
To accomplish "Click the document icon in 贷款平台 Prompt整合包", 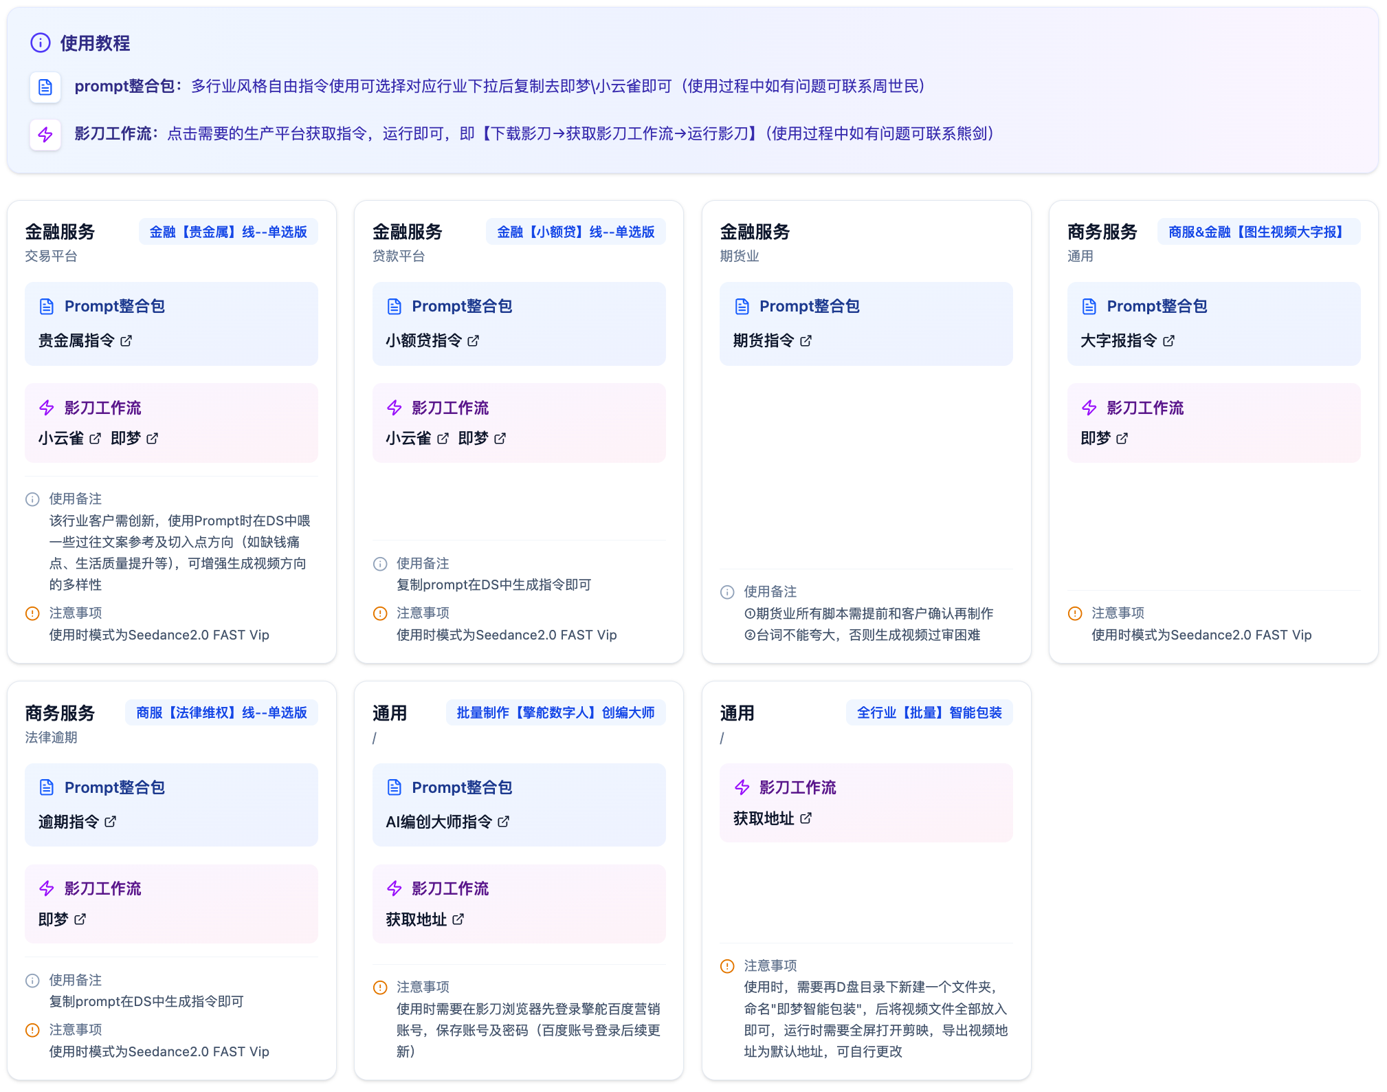I will coord(395,307).
